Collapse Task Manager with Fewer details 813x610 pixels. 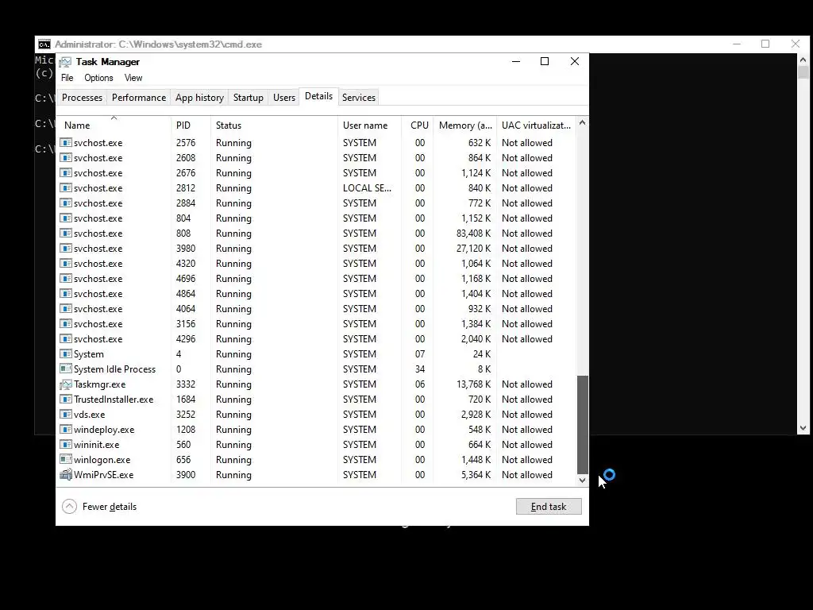(x=99, y=506)
